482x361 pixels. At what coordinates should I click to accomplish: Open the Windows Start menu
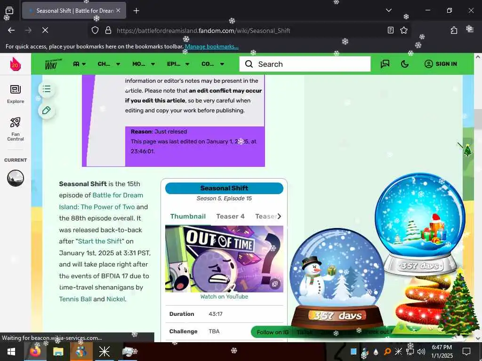pos(11,352)
